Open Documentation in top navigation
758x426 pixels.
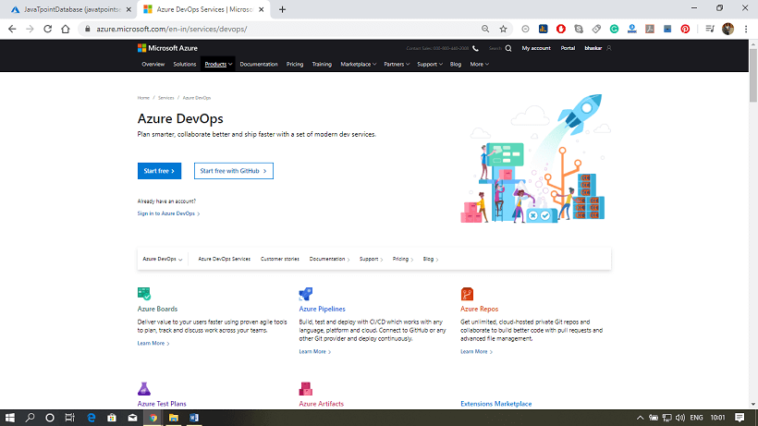pos(259,65)
